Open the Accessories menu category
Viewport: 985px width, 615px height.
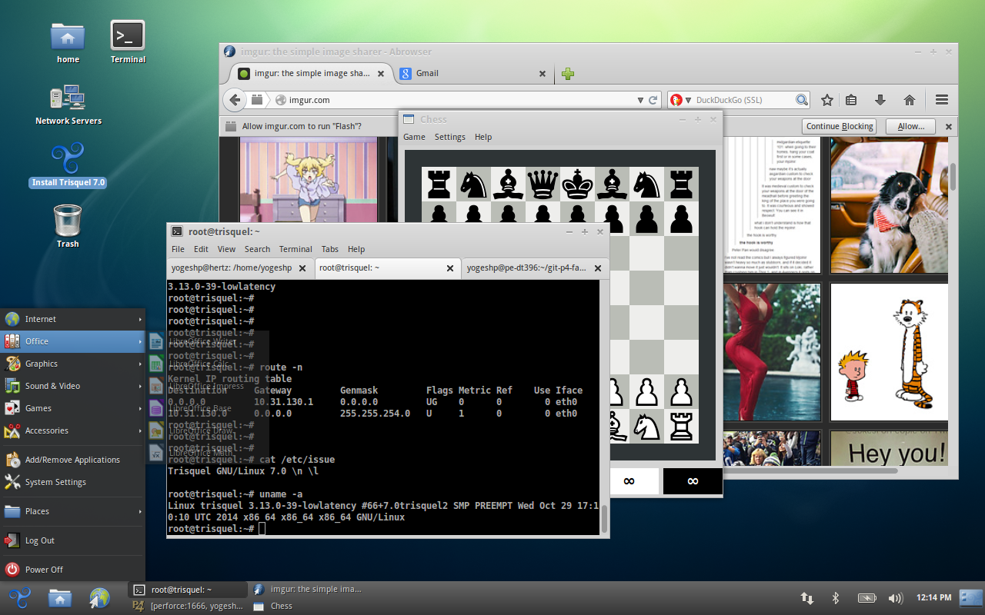pyautogui.click(x=73, y=430)
